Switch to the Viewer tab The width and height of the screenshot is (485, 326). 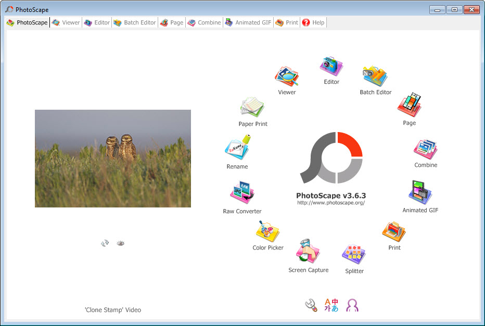click(x=66, y=22)
